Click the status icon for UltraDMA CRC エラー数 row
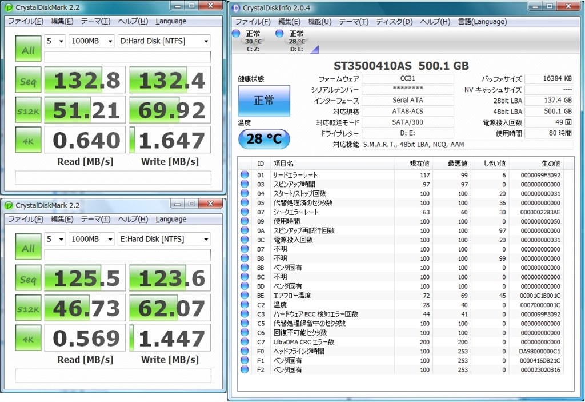This screenshot has height=402, width=585. (x=245, y=342)
